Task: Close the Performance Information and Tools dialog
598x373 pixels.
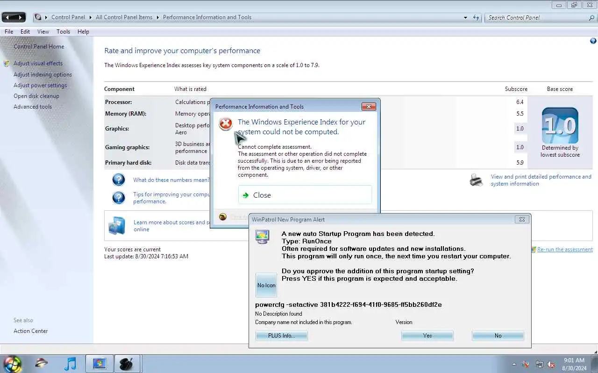Action: (369, 107)
